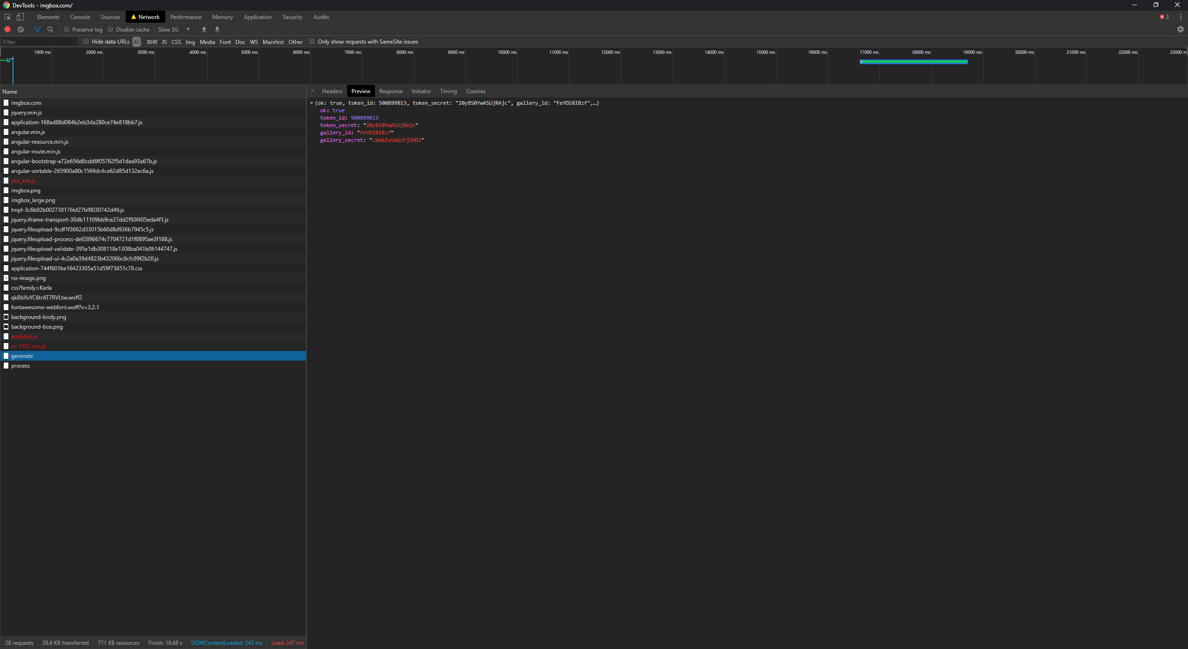Collapse the JSON response object
The width and height of the screenshot is (1188, 649).
point(312,103)
